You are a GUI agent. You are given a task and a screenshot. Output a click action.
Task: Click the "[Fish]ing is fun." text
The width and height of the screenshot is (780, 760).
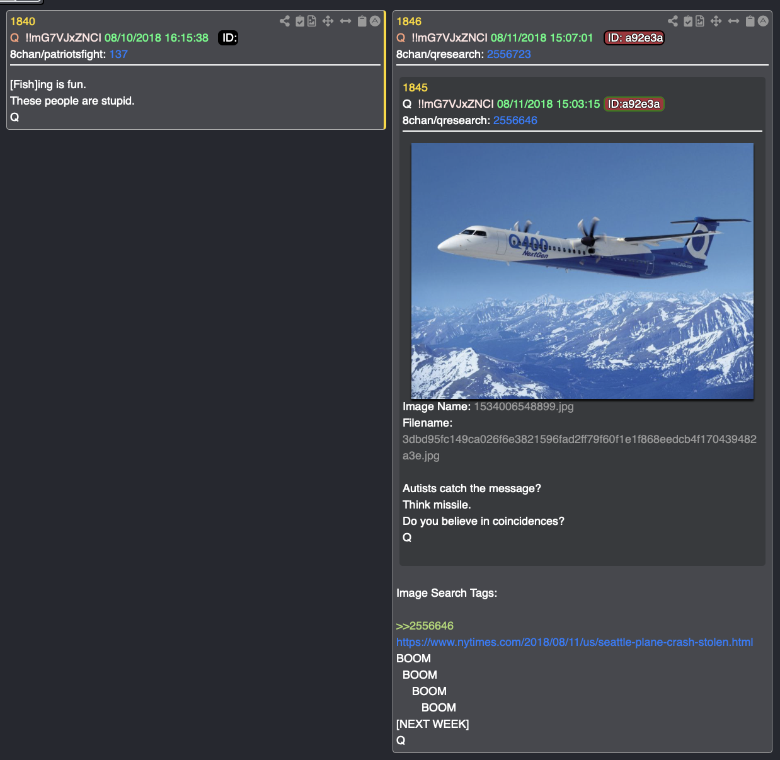pos(48,84)
